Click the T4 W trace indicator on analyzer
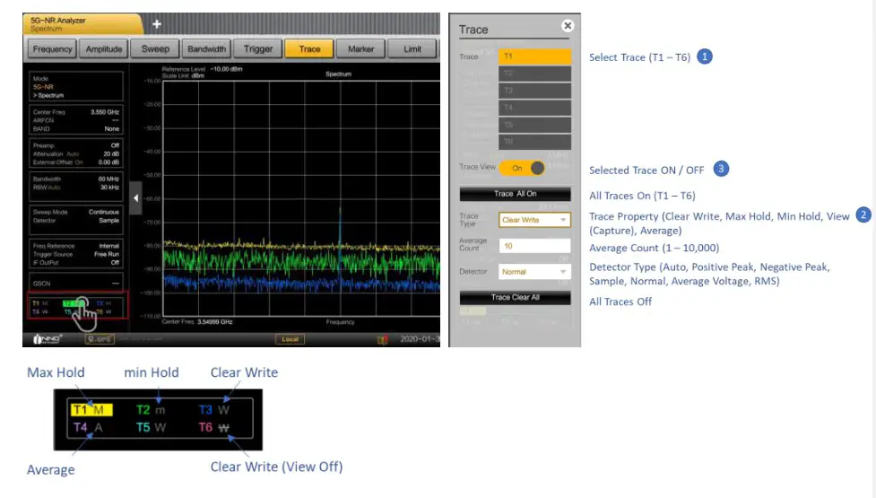The height and width of the screenshot is (498, 876). (x=40, y=311)
